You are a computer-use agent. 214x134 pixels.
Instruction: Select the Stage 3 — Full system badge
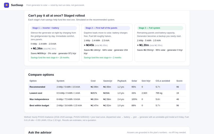(x=160, y=28)
